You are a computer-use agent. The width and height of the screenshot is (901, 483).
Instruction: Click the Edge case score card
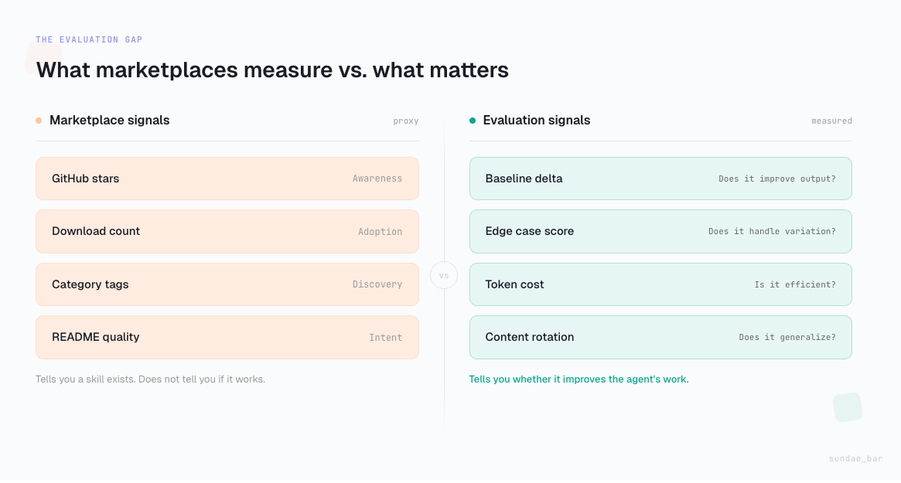tap(660, 231)
